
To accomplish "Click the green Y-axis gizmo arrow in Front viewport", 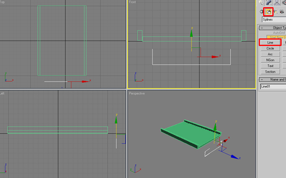I will point(191,33).
